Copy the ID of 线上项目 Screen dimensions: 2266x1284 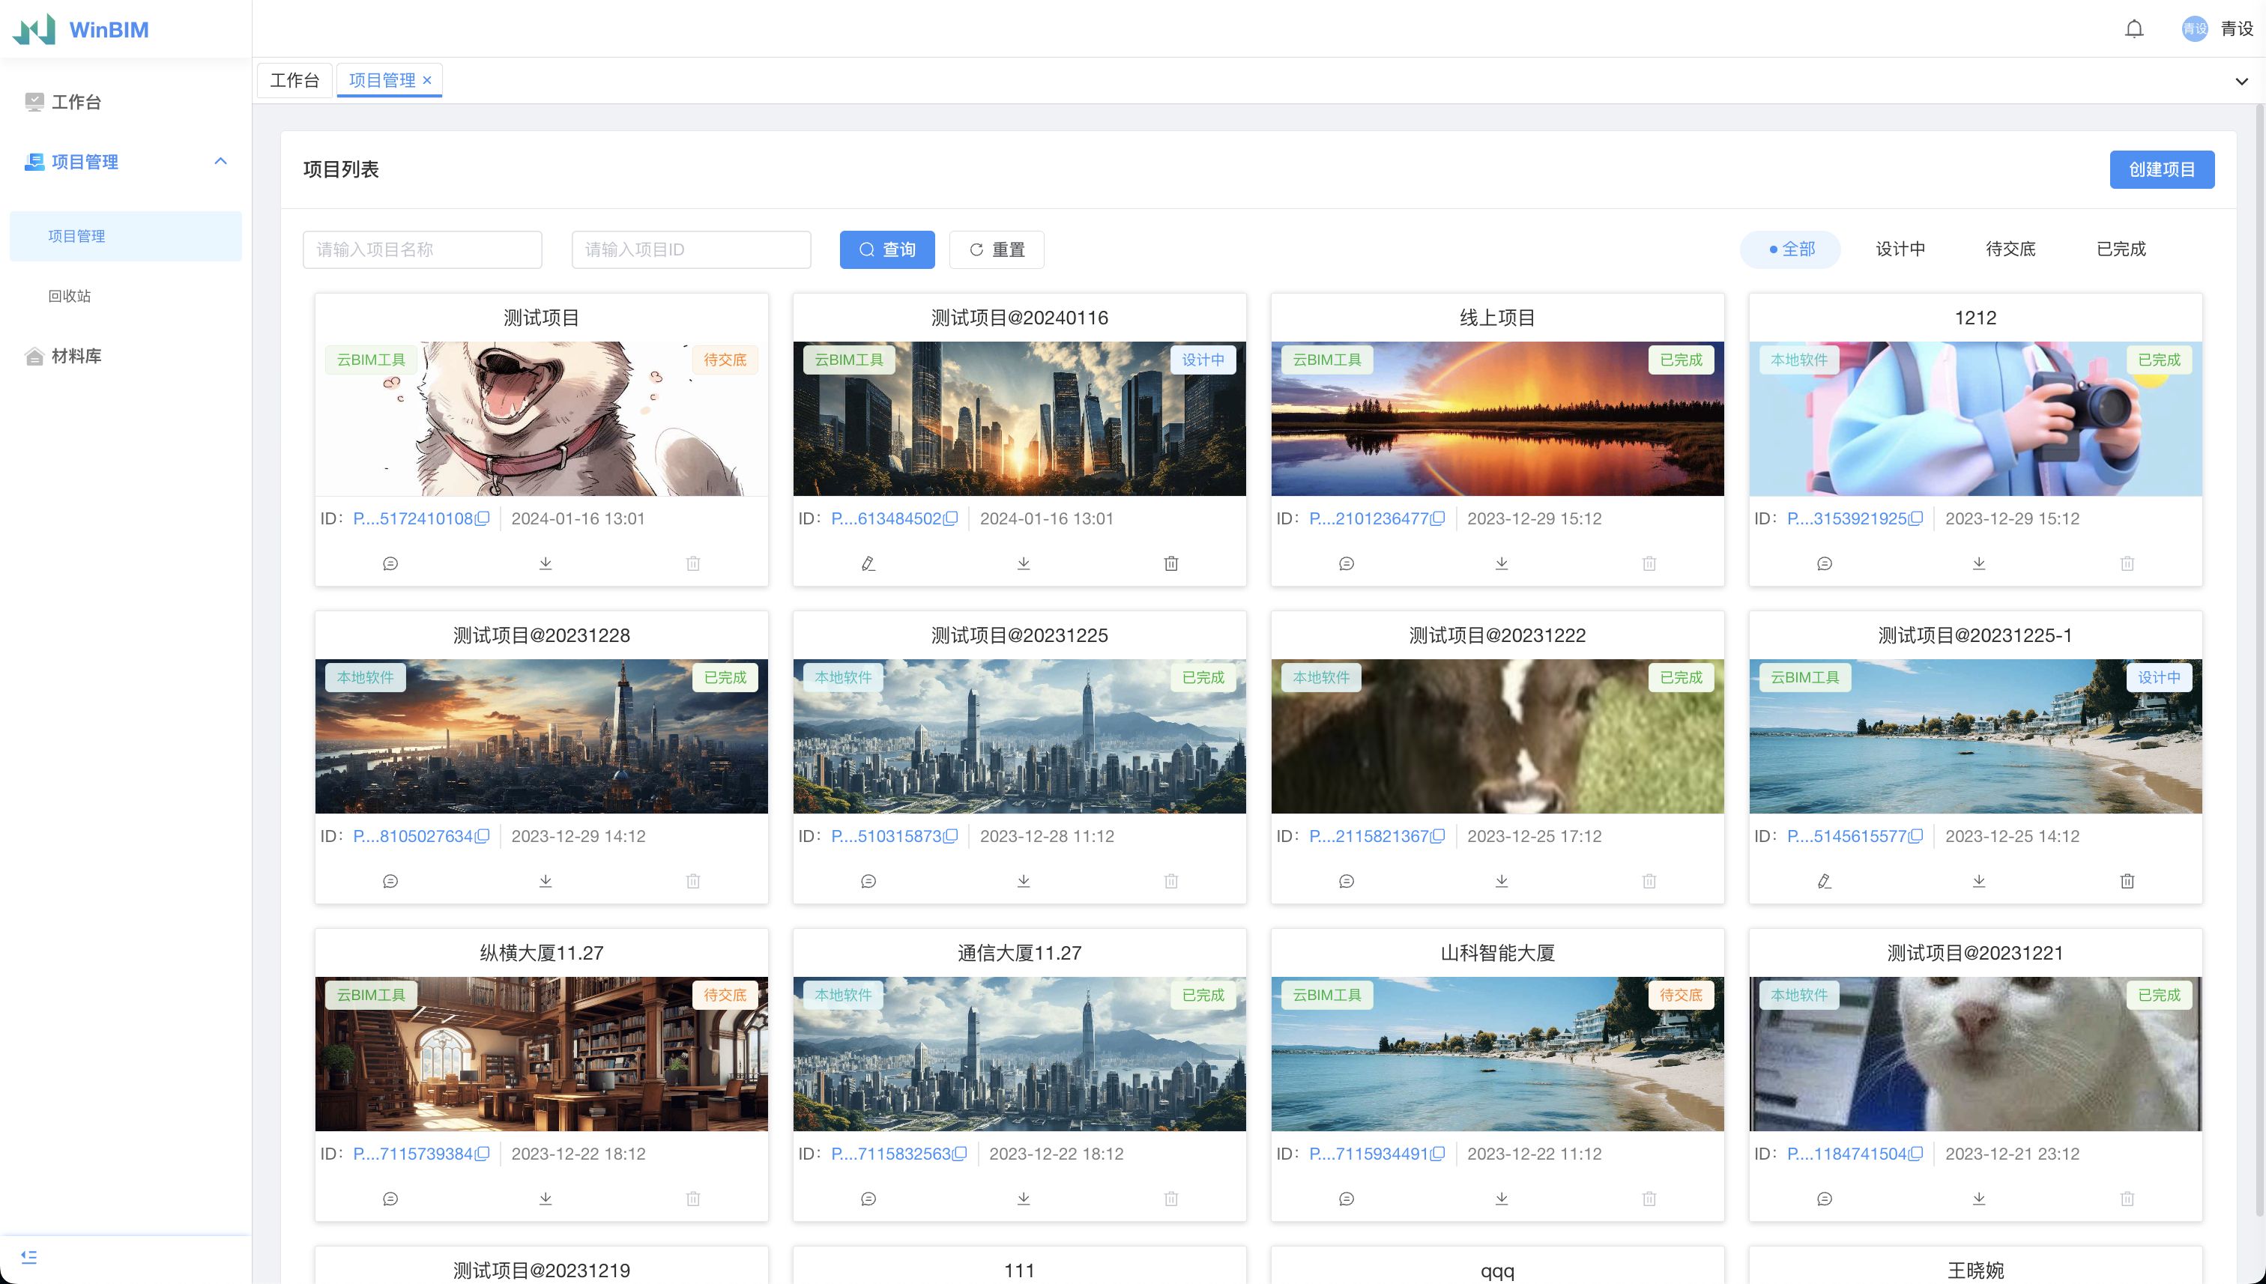click(1438, 518)
